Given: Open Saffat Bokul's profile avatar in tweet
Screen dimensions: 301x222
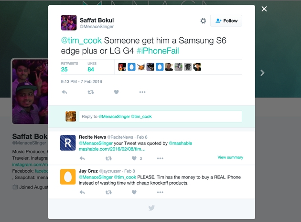Looking at the screenshot, I should click(69, 22).
